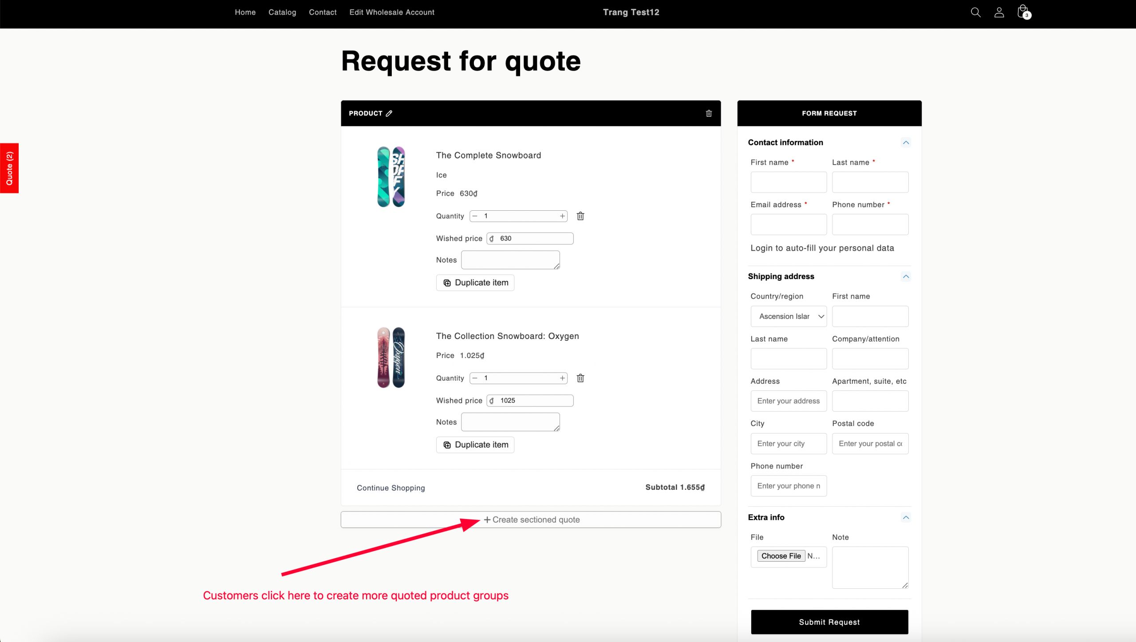Screen dimensions: 1136x642
Task: Decrease quantity of Oxygen snowboard
Action: pos(475,378)
